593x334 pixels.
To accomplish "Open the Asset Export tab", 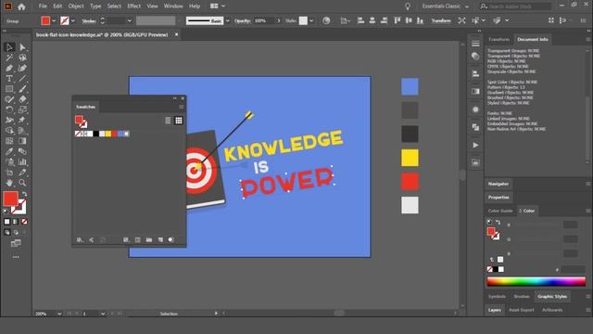I will (x=521, y=310).
